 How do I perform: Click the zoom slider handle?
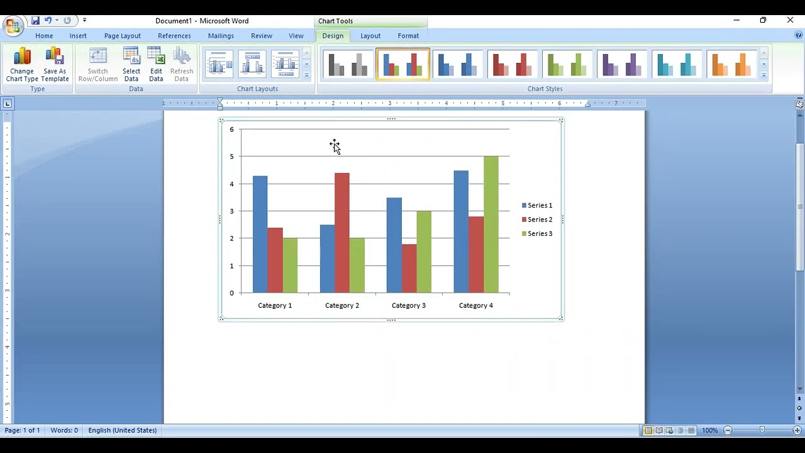pos(762,430)
